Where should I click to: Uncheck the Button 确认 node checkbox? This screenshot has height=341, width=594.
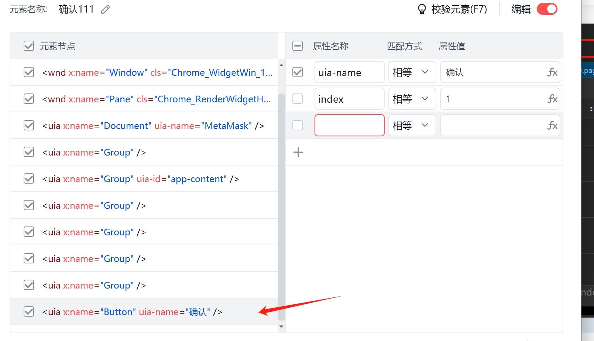pos(29,311)
